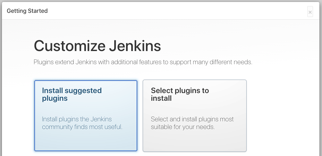The image size is (322, 156).
Task: Click the word "Jenkins" in the large heading
Action: coord(135,46)
